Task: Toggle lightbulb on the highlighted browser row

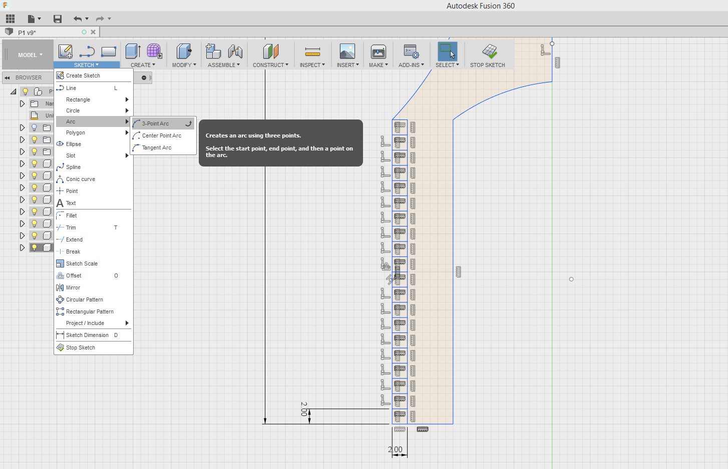Action: point(35,247)
